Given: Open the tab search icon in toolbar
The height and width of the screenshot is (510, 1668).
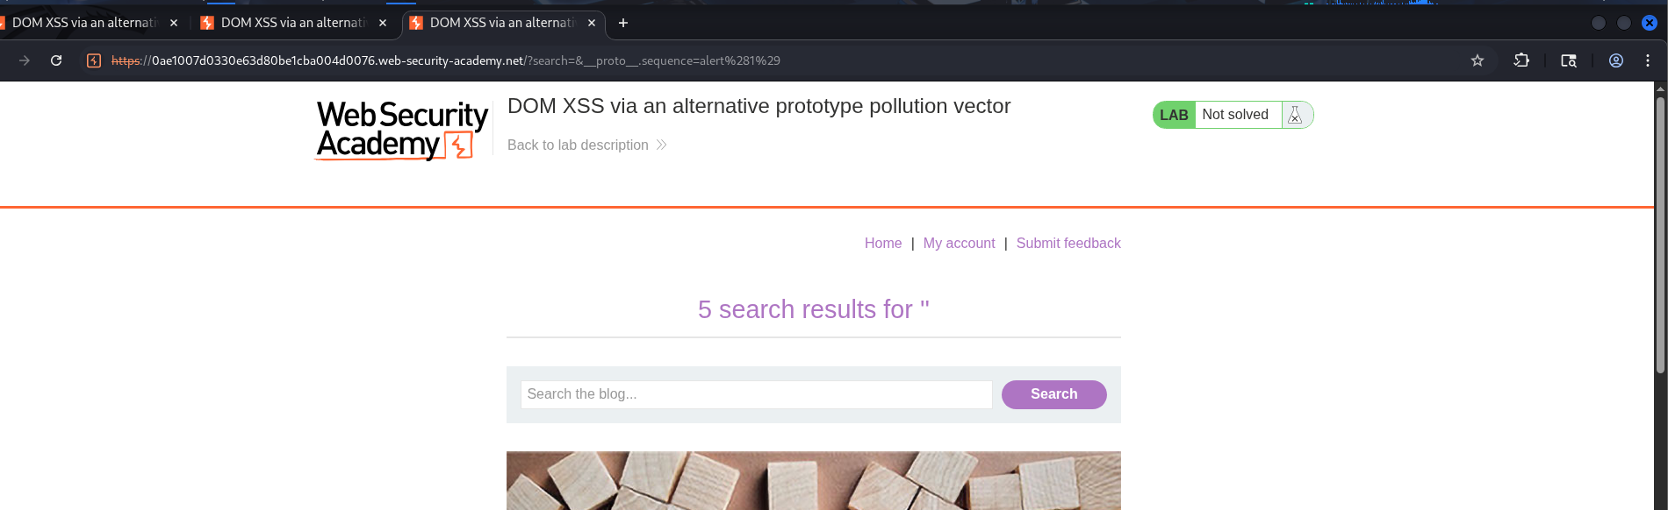Looking at the screenshot, I should 1569,60.
